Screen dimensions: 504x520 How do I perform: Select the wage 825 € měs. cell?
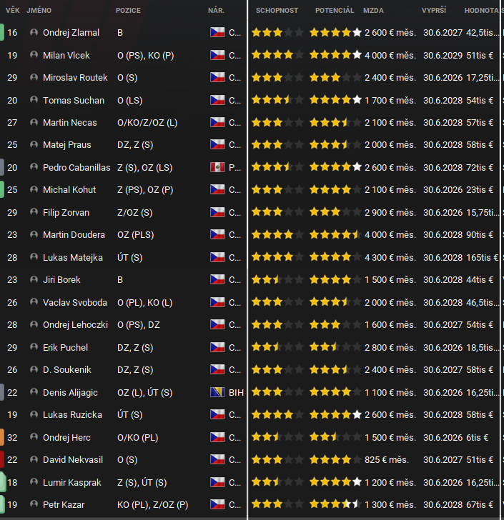pos(387,460)
